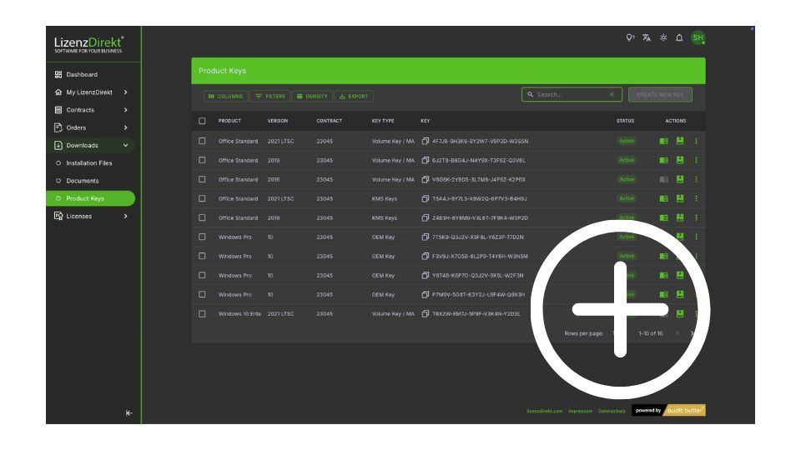Screen dimensions: 801x450
Task: Go to the Dashboard page
Action: [82, 74]
